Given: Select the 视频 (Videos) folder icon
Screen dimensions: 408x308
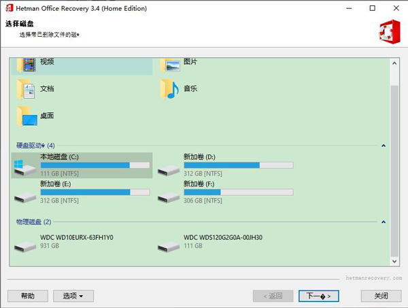Looking at the screenshot, I should pyautogui.click(x=27, y=65).
